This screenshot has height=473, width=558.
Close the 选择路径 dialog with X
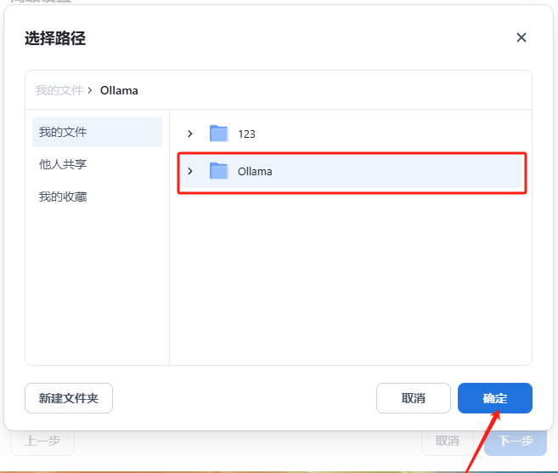(x=521, y=37)
